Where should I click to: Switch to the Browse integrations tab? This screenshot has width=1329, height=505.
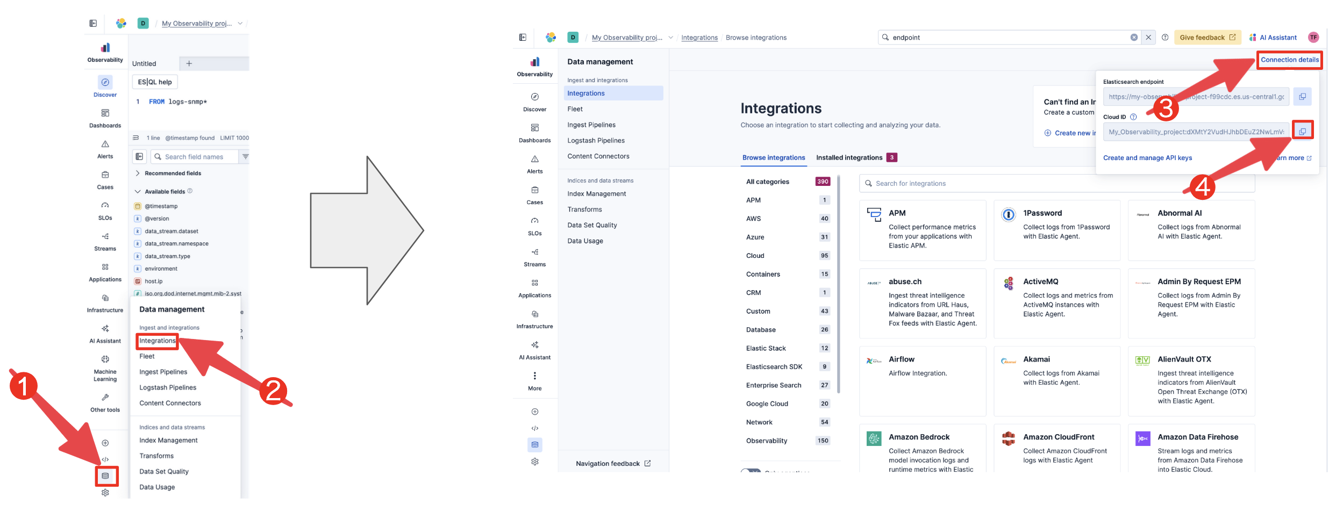point(774,157)
